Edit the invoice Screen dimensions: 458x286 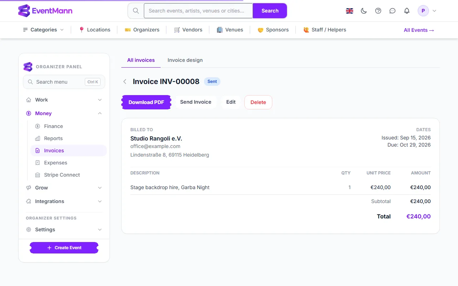click(x=231, y=102)
